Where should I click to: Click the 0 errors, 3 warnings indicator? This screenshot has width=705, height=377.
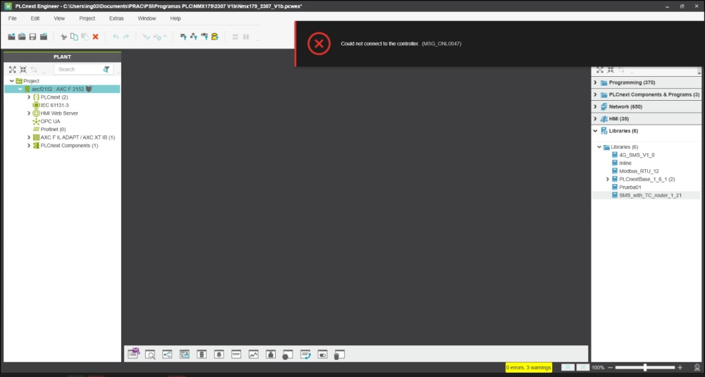pos(528,367)
